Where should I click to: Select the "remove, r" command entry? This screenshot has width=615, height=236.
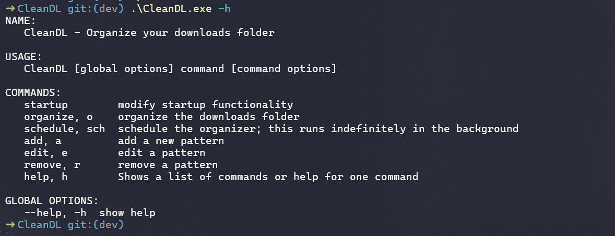tap(52, 165)
